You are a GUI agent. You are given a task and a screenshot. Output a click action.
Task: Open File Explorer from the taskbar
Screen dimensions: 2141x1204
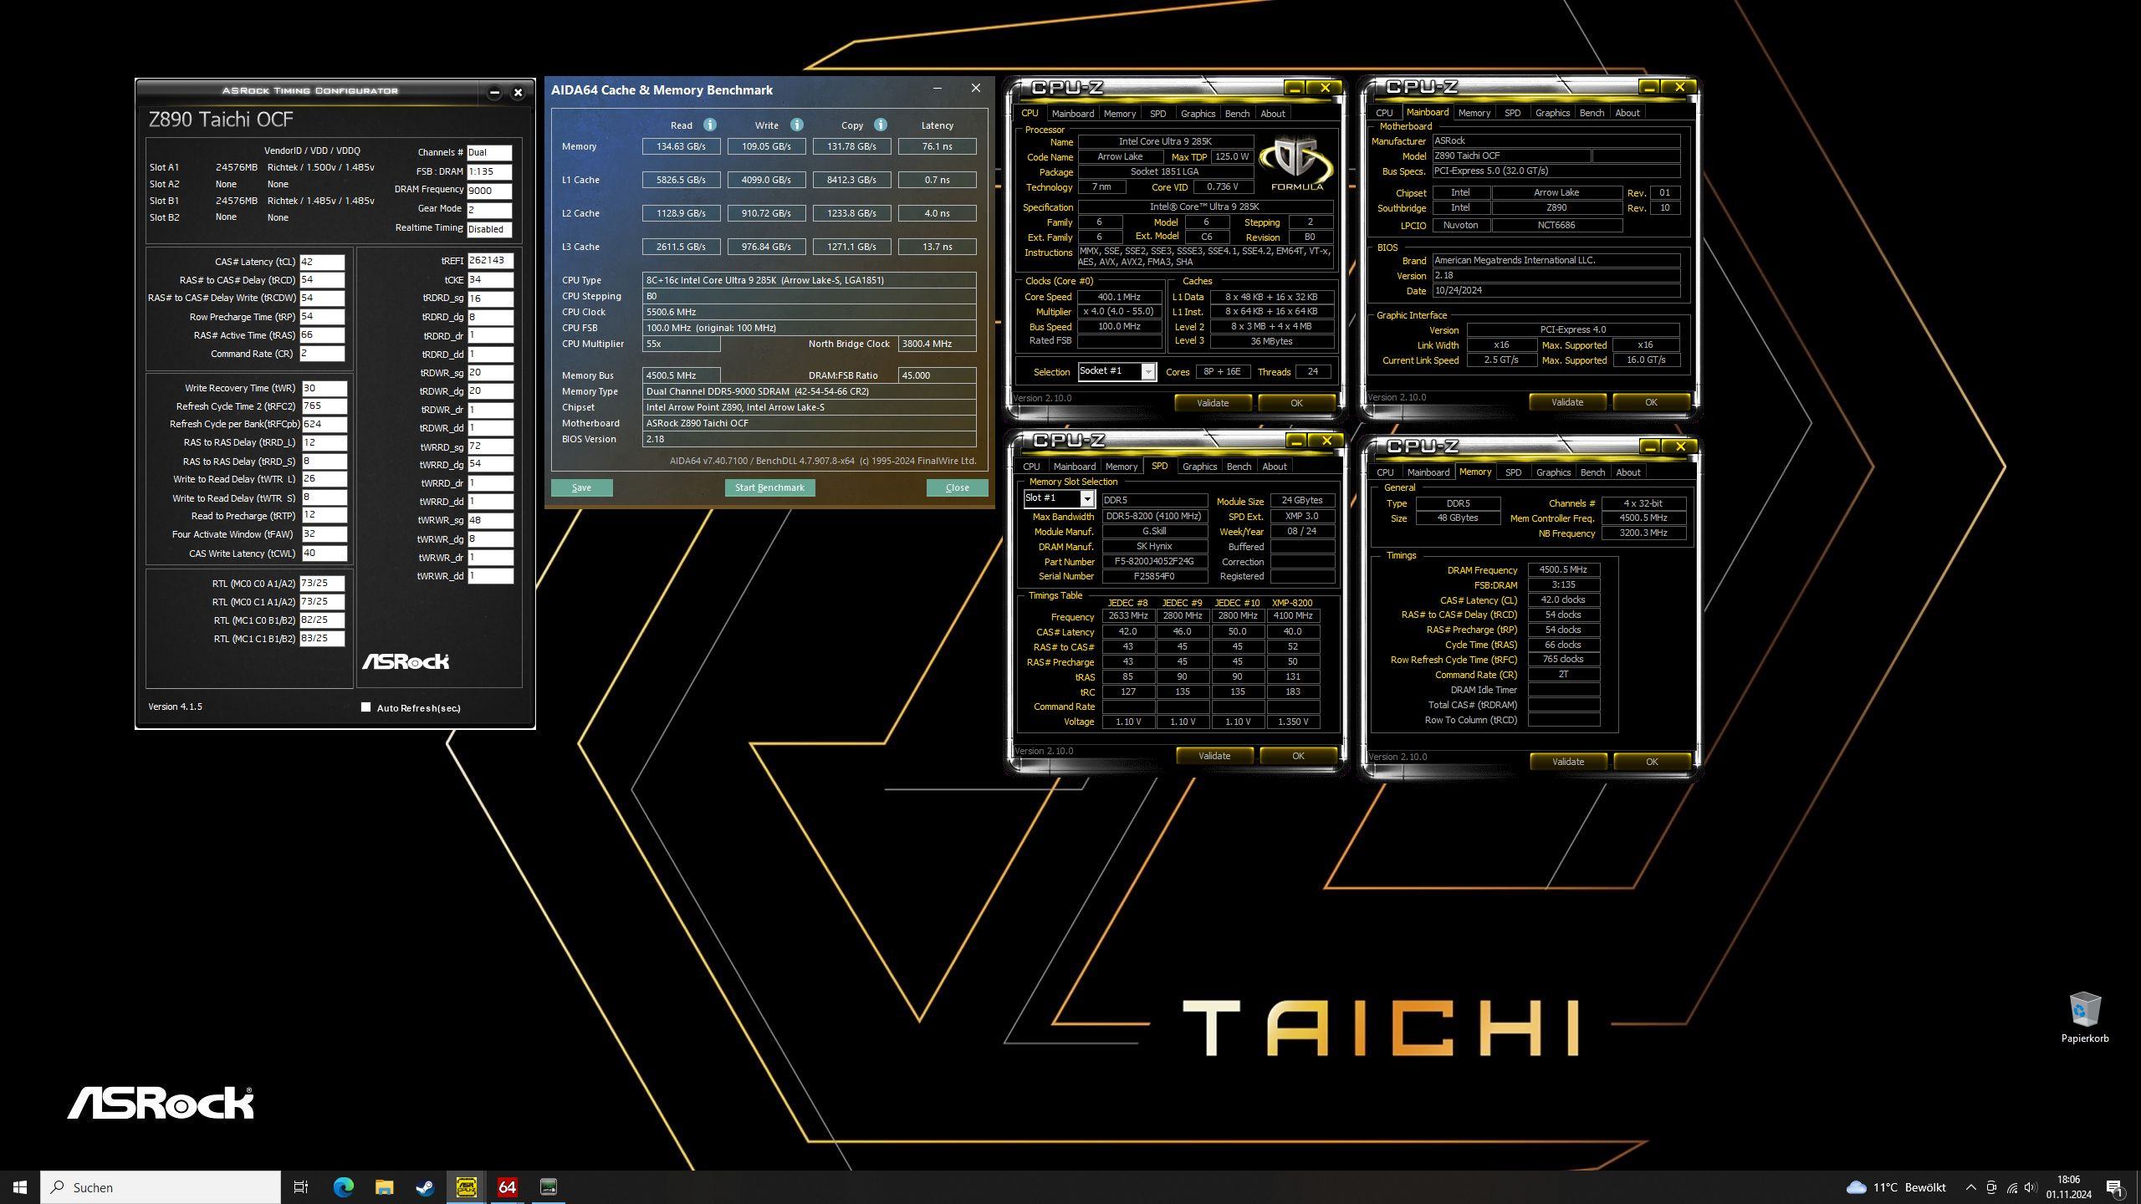pyautogui.click(x=384, y=1186)
